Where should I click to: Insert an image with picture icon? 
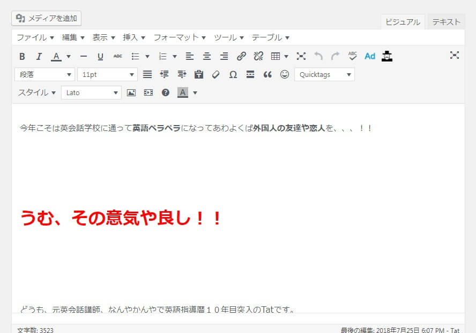(x=131, y=92)
